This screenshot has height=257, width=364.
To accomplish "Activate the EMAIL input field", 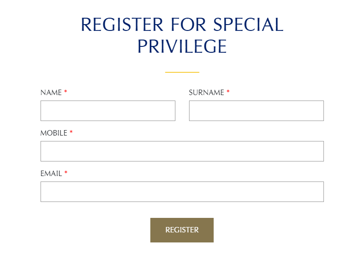I will [x=182, y=191].
